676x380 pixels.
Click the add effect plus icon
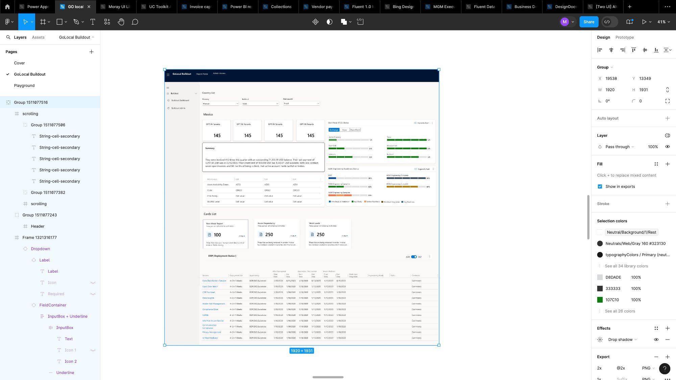pyautogui.click(x=668, y=328)
